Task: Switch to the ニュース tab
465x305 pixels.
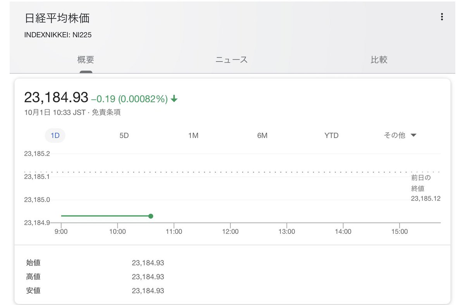Action: pos(232,60)
